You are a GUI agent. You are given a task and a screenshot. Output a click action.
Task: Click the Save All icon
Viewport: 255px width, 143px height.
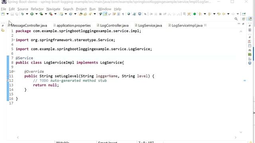click(17, 14)
